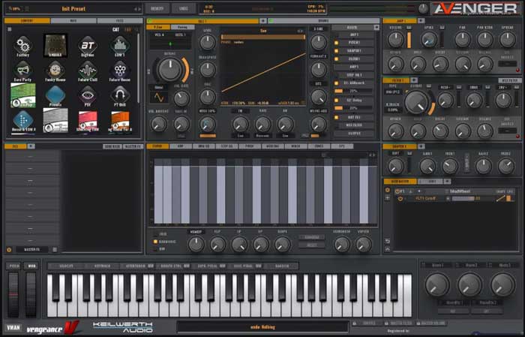525x337 pixels.
Task: Open the Send Rack button
Action: 112,146
